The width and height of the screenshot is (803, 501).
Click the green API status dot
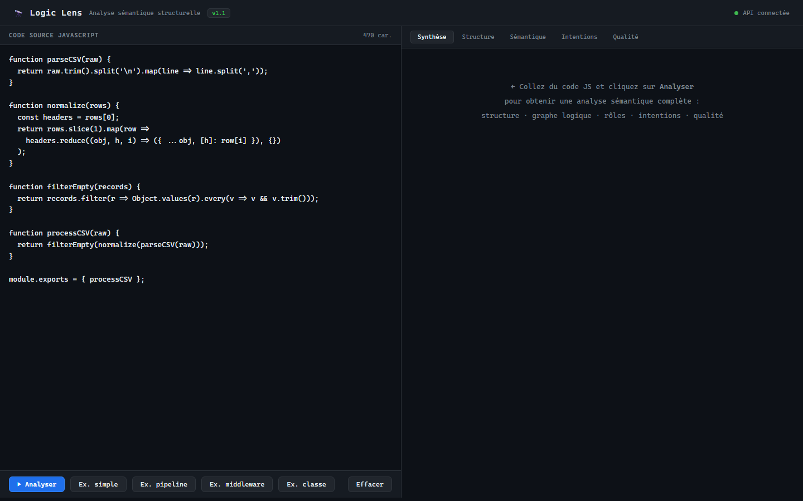[736, 13]
